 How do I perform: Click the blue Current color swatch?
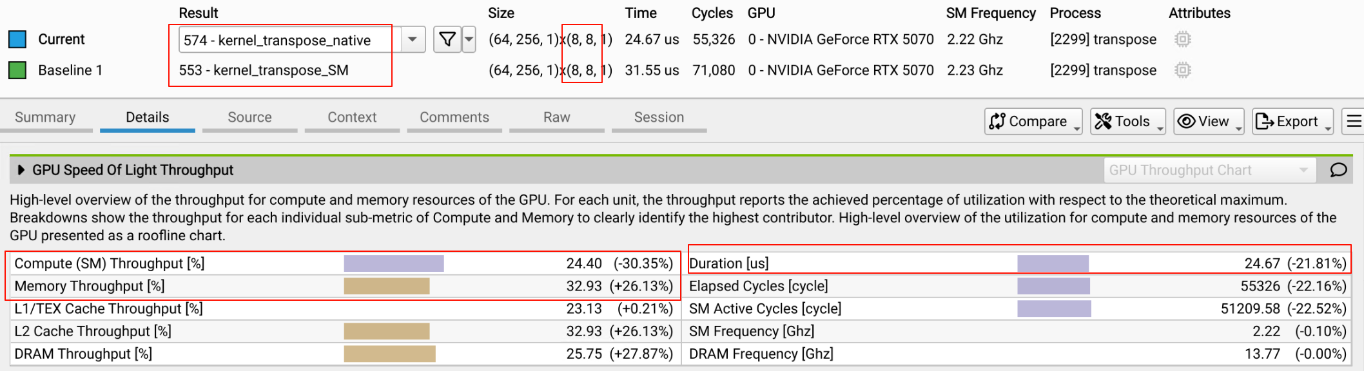coord(17,39)
